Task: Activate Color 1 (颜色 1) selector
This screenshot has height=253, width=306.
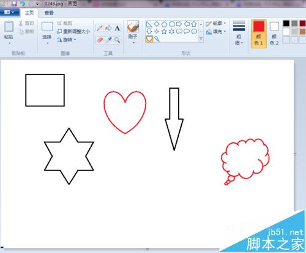Action: [x=259, y=34]
